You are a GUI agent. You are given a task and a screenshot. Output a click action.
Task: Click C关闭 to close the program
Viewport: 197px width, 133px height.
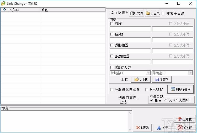coord(185,128)
